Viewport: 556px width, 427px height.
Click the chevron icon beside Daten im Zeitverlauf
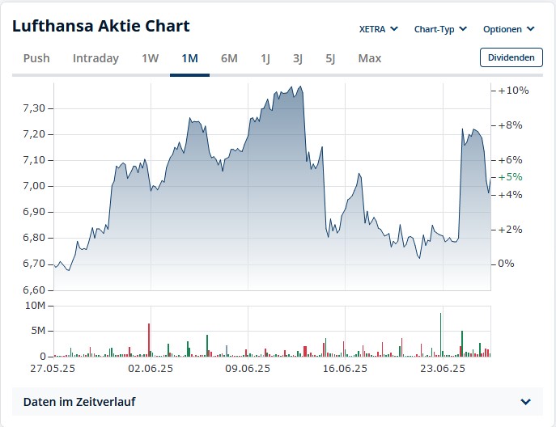pos(526,402)
